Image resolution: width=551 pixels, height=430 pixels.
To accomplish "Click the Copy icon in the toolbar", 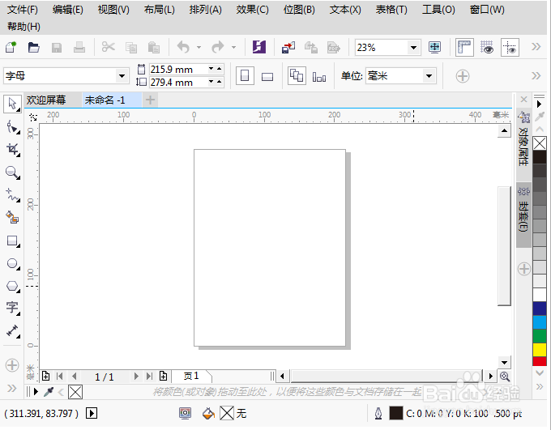I will point(131,48).
